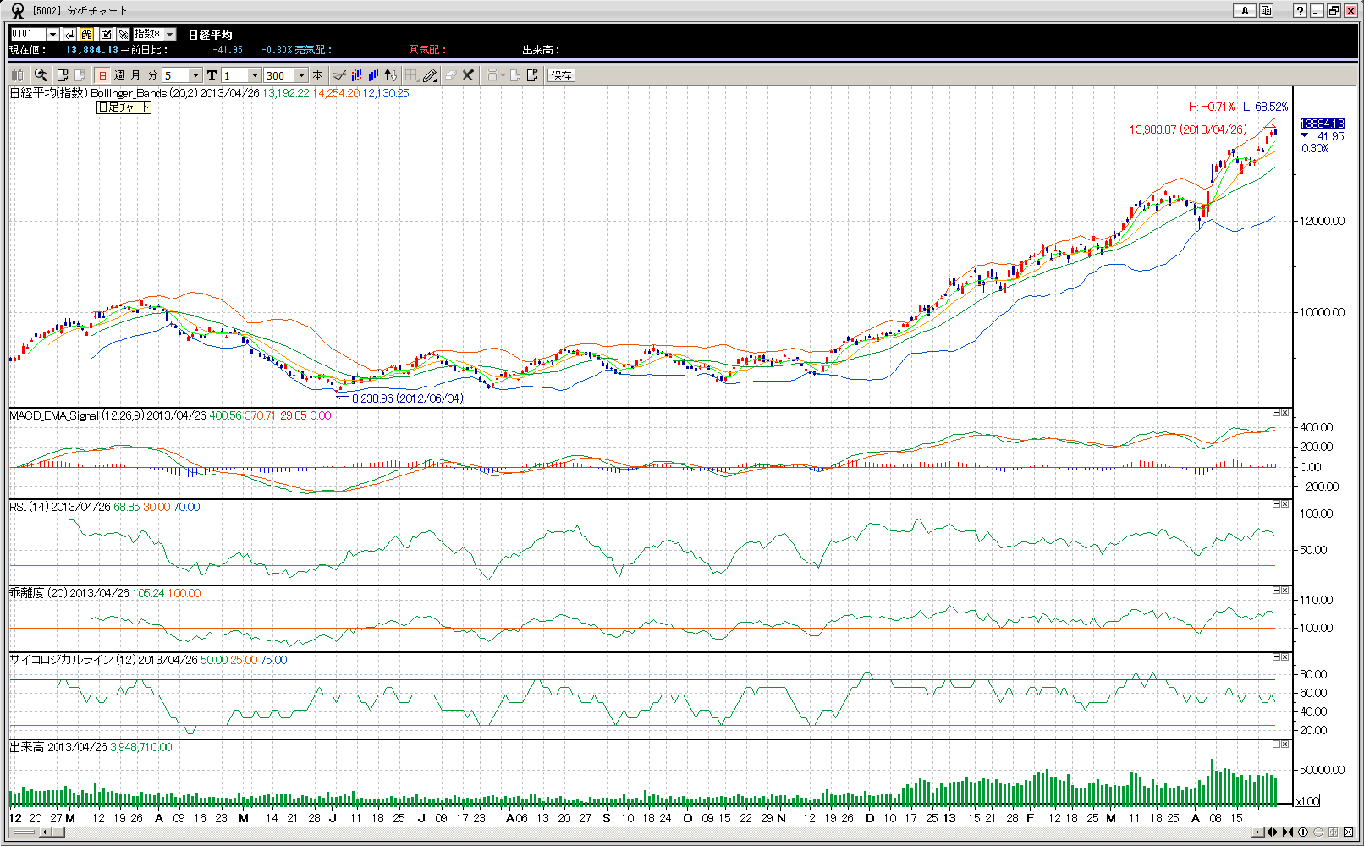This screenshot has width=1364, height=846.
Task: Open the magnifier zoom tool
Action: point(41,75)
